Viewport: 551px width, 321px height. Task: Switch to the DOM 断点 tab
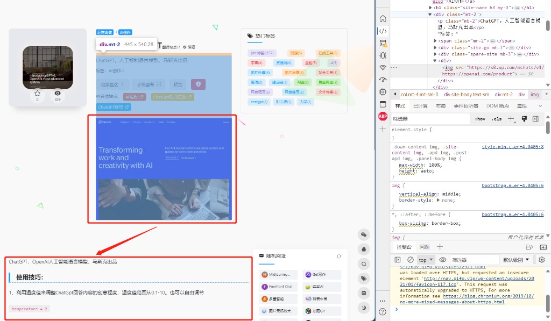pos(498,106)
